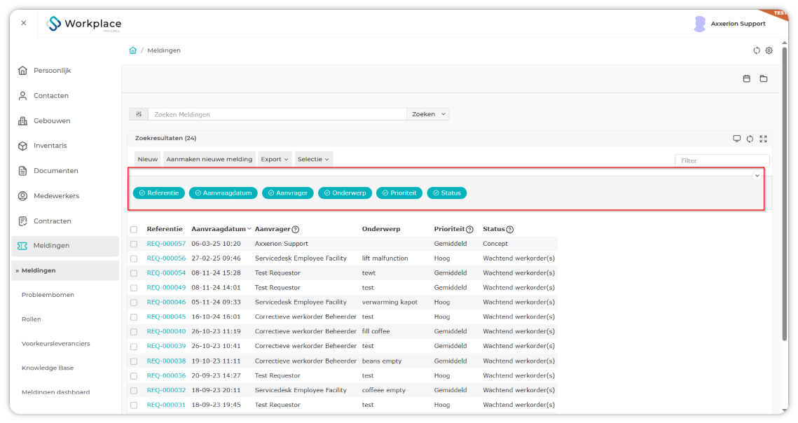Open Gebouwen from the sidebar
This screenshot has width=798, height=423.
point(52,120)
